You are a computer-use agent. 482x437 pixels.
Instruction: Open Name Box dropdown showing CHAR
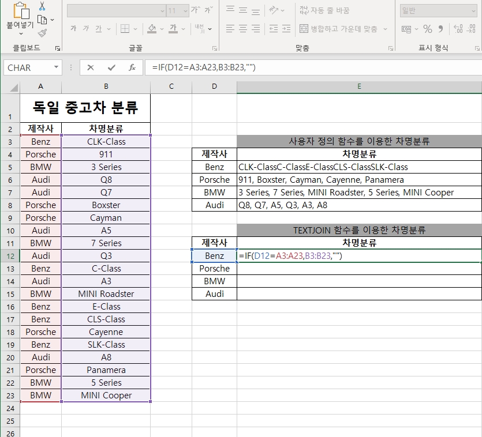tap(56, 67)
